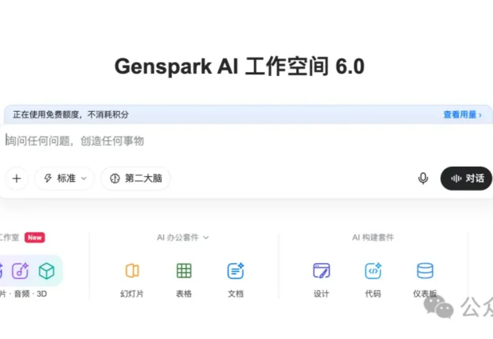The width and height of the screenshot is (493, 339).
Task: Click the AI 构建套件 heading
Action: (373, 237)
